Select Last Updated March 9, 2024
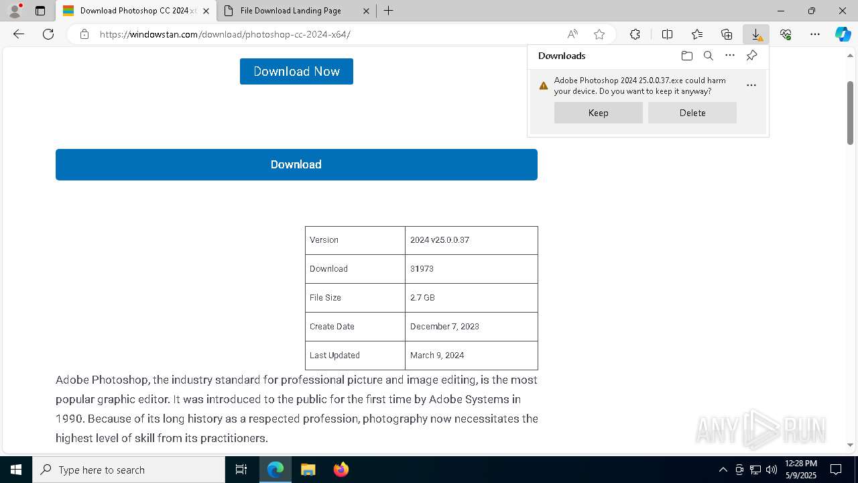 437,355
